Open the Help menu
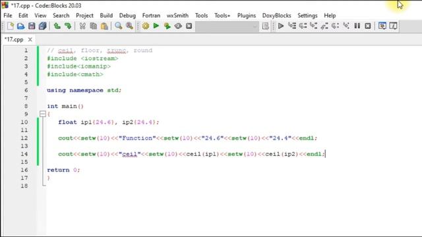Screen dimensions: 422x237 330,16
